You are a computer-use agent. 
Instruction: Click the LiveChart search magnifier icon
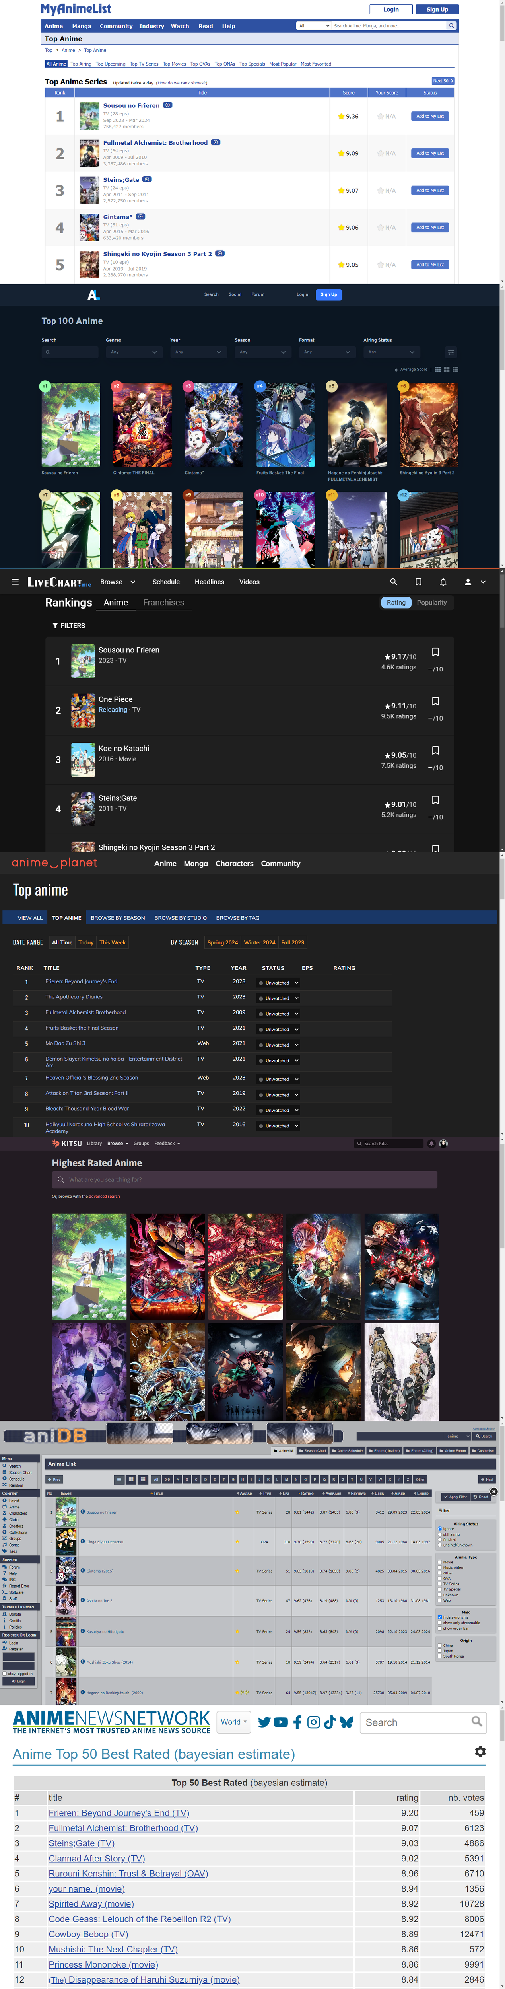[394, 582]
